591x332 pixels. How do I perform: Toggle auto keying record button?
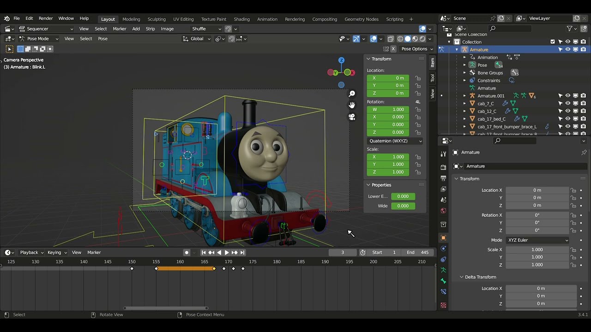(187, 252)
